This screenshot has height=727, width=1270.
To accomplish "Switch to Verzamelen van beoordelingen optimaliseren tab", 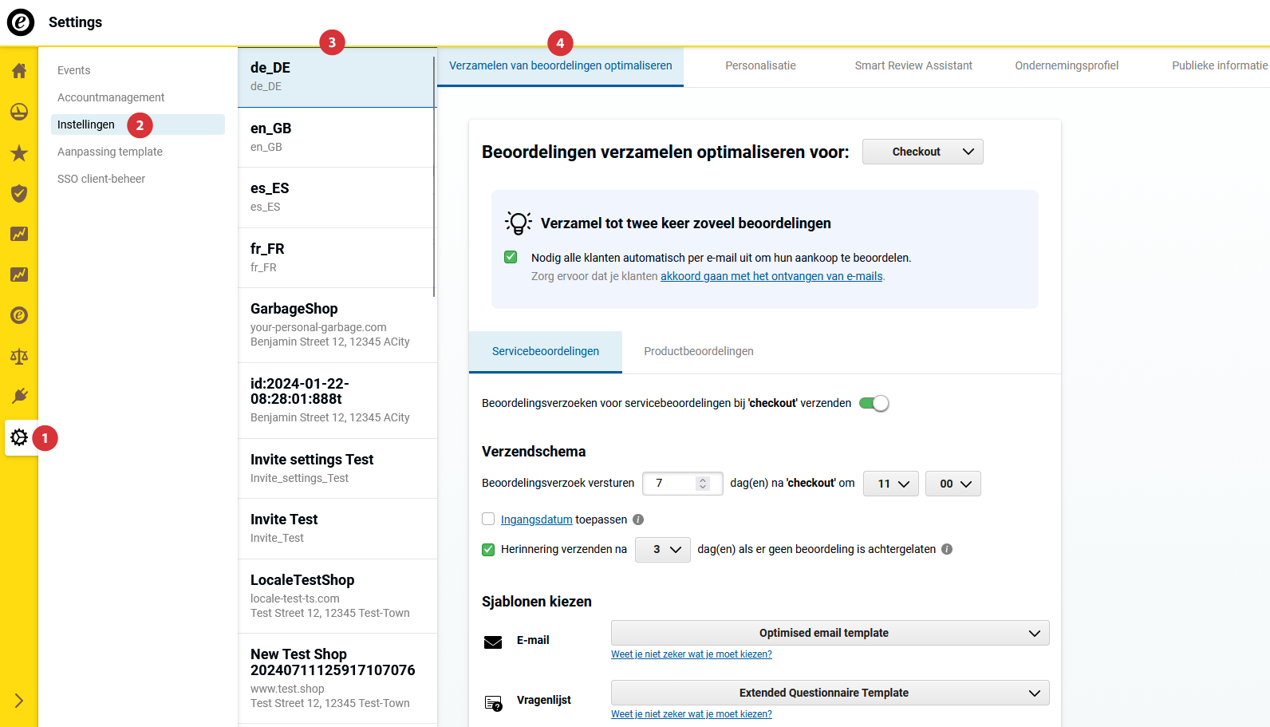I will (561, 66).
